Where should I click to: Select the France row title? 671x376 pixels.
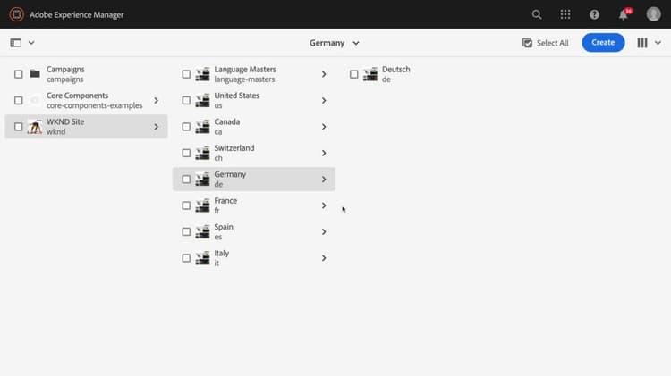point(226,200)
